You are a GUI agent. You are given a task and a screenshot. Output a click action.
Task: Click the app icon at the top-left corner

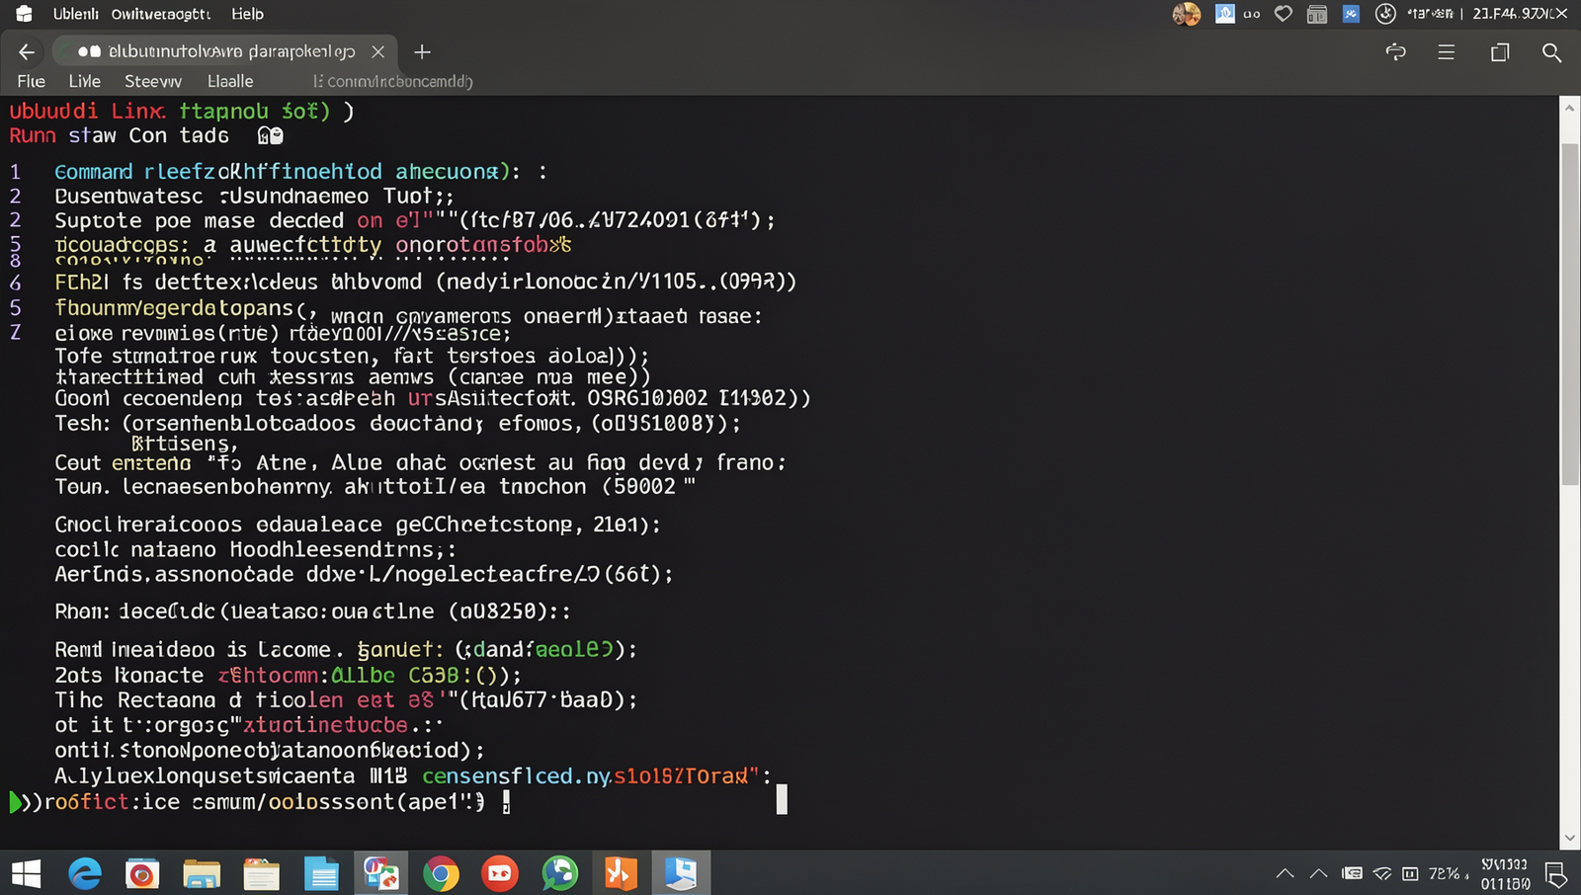pyautogui.click(x=24, y=14)
